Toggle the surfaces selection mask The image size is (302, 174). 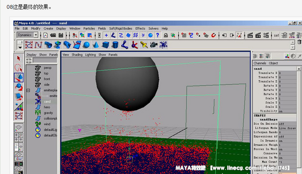point(128,35)
